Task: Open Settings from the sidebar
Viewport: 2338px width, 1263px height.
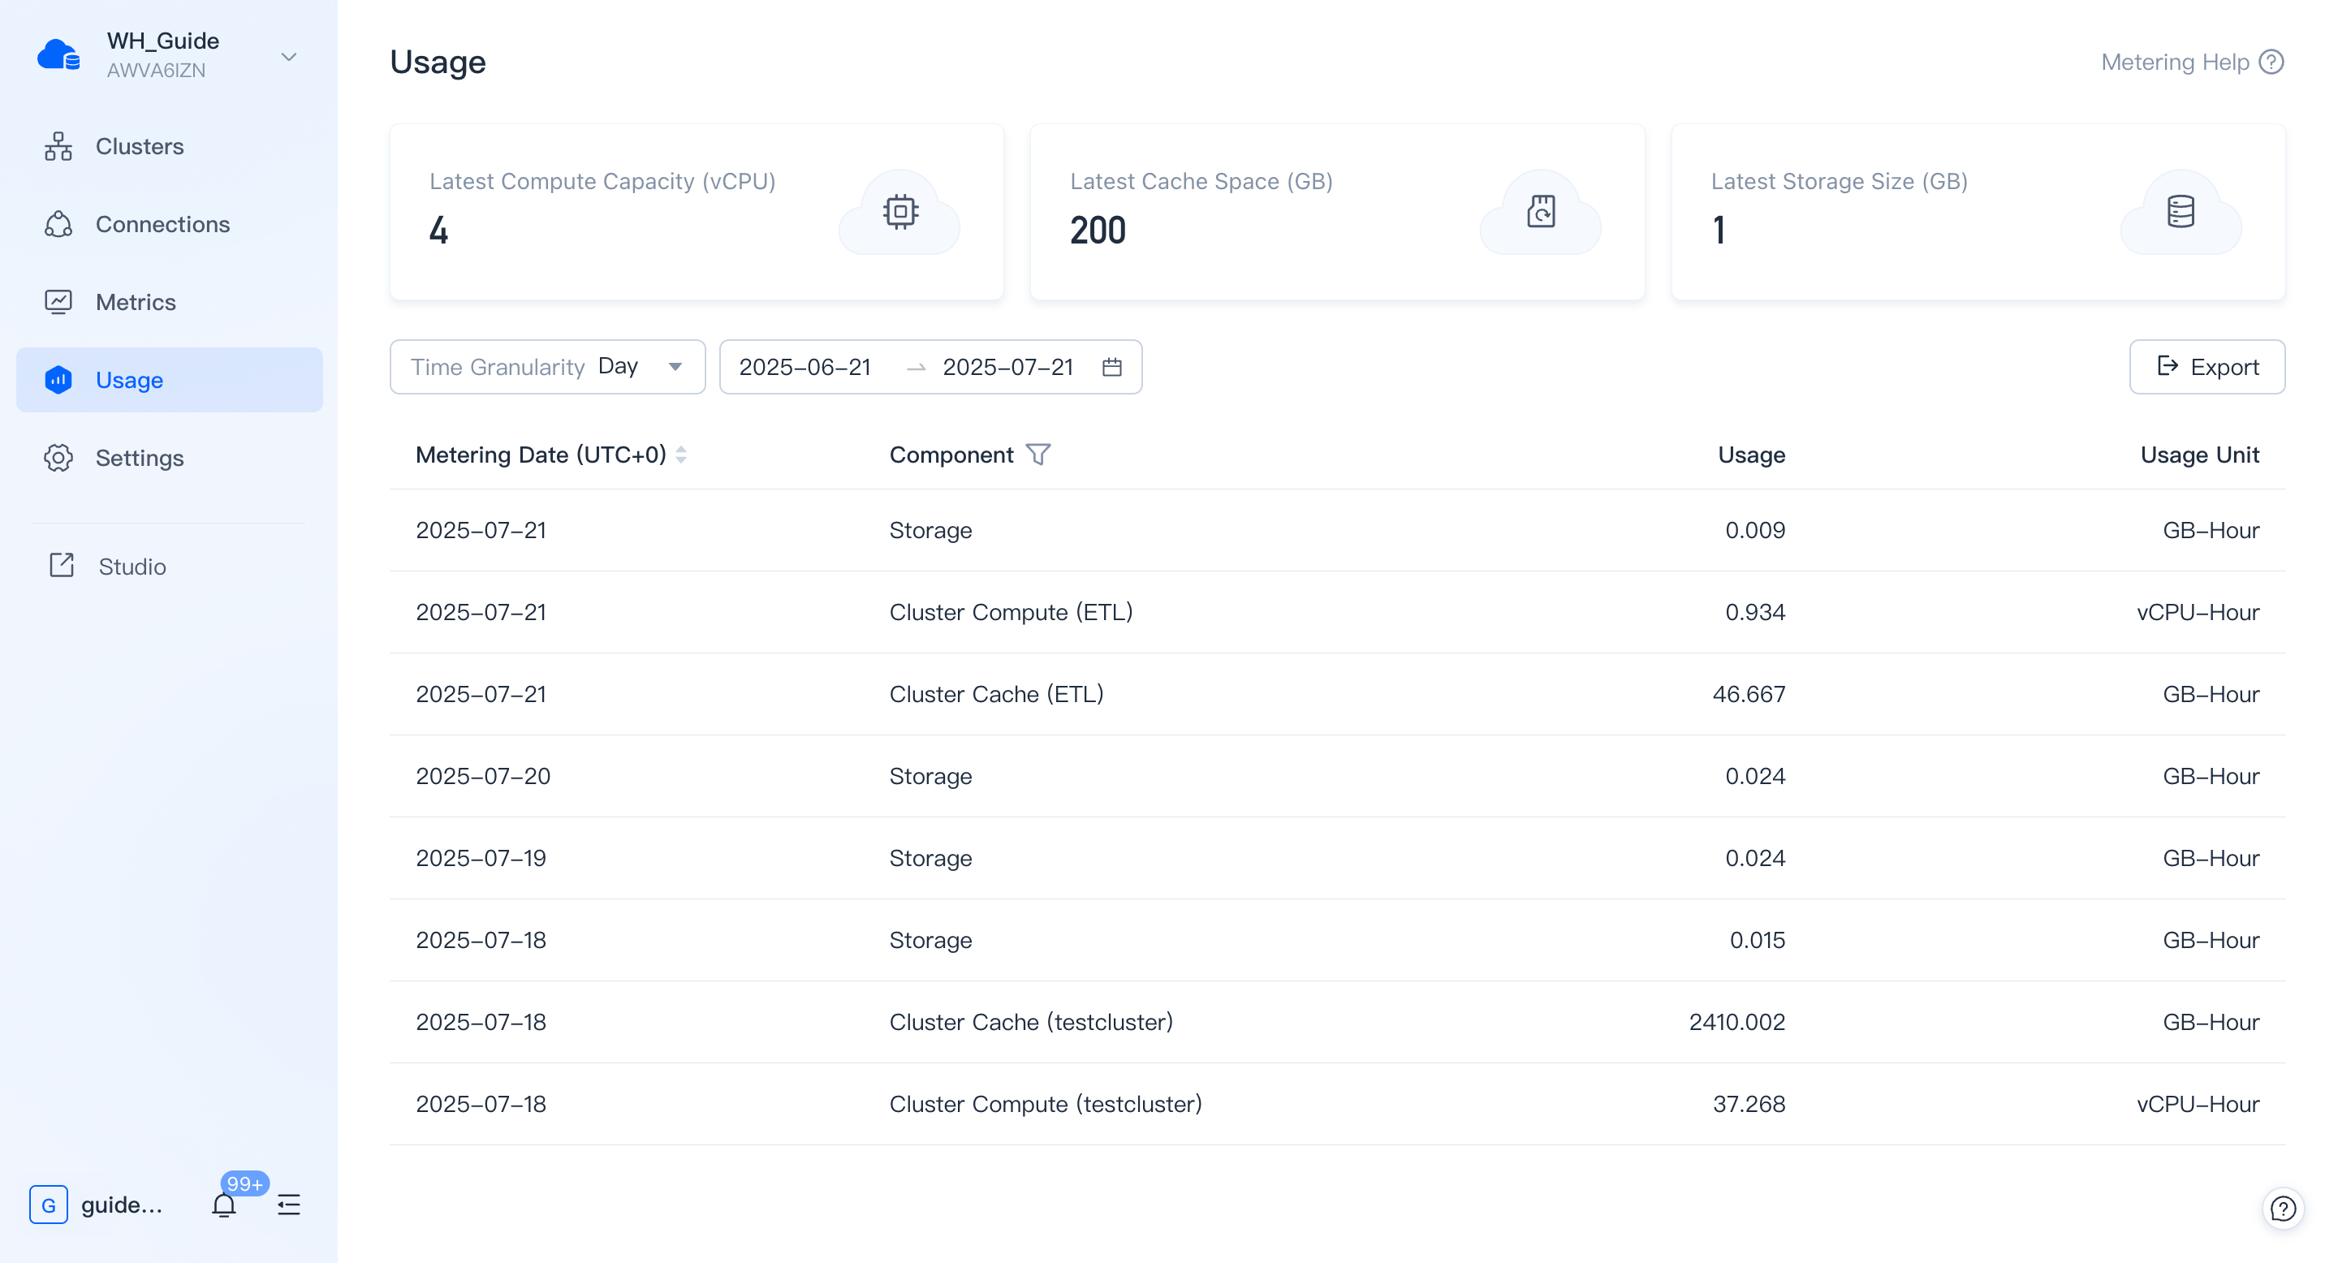Action: [139, 458]
